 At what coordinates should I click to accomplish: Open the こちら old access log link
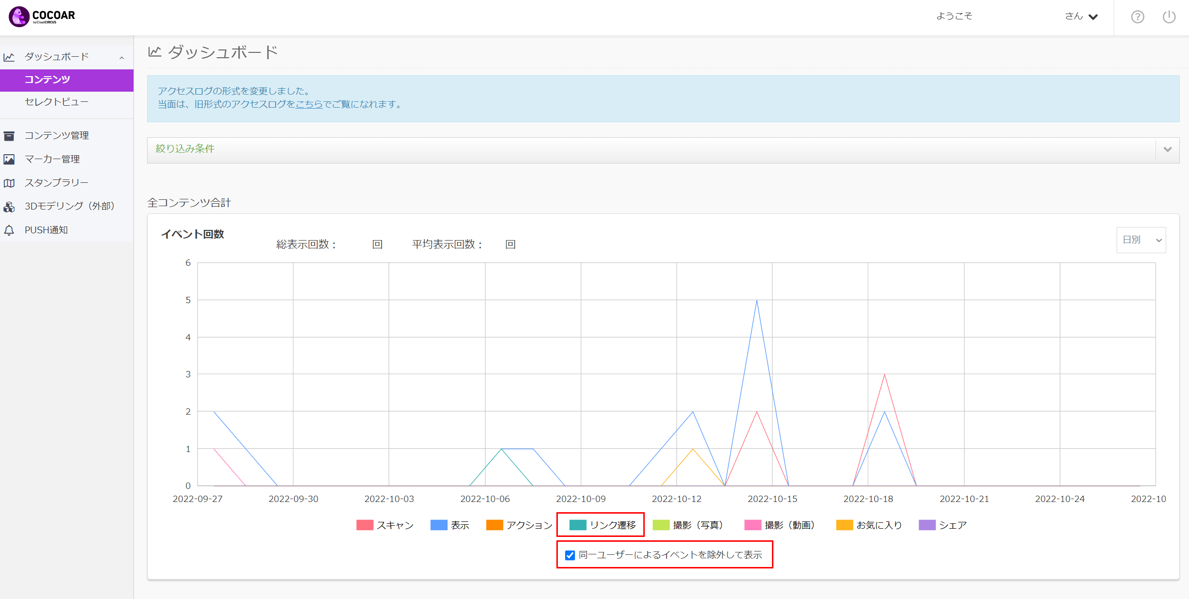[309, 104]
